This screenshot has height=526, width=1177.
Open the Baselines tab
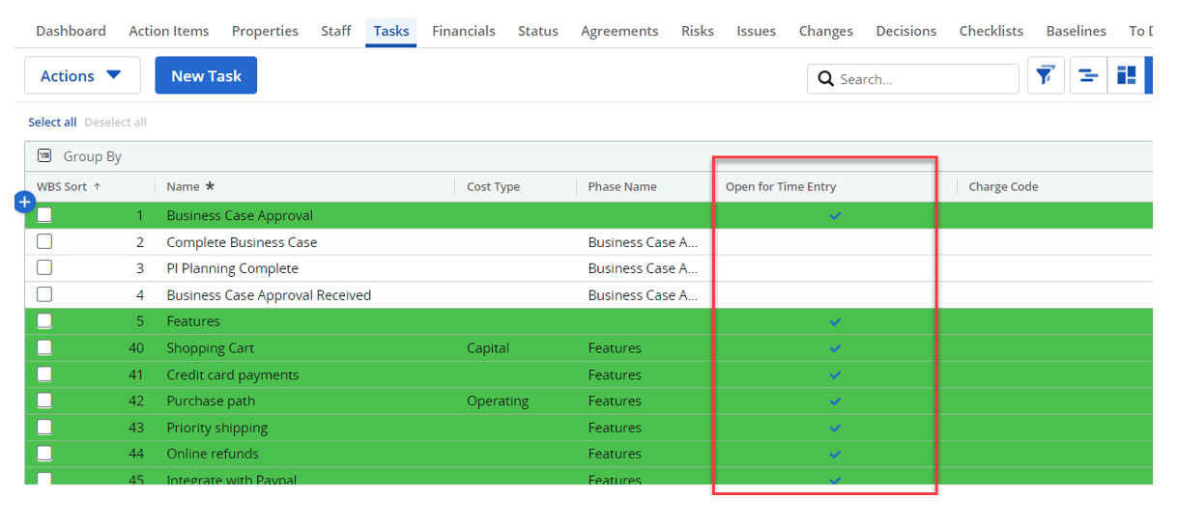tap(1077, 31)
